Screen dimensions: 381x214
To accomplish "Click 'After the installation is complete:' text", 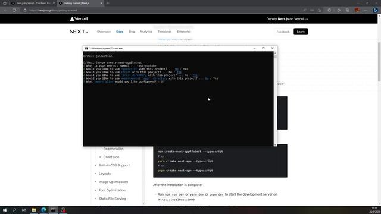I will [177, 185].
